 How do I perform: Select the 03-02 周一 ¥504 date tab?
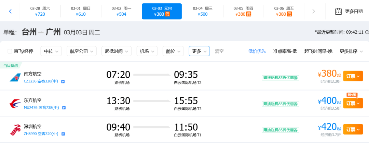point(121,11)
